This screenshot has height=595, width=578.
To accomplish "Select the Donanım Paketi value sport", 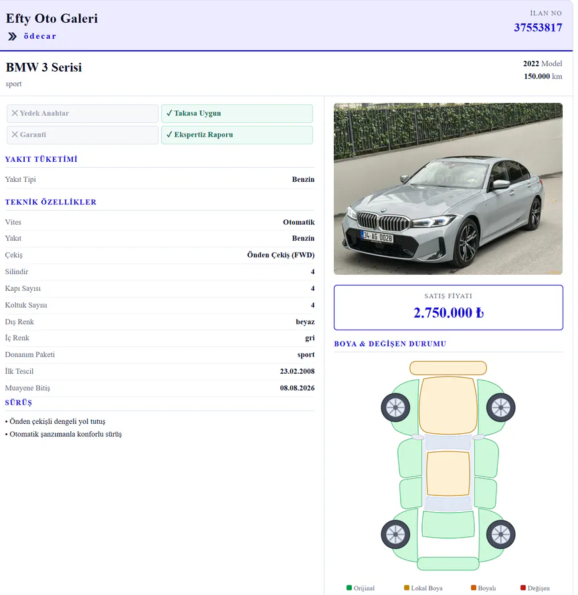I will (306, 355).
